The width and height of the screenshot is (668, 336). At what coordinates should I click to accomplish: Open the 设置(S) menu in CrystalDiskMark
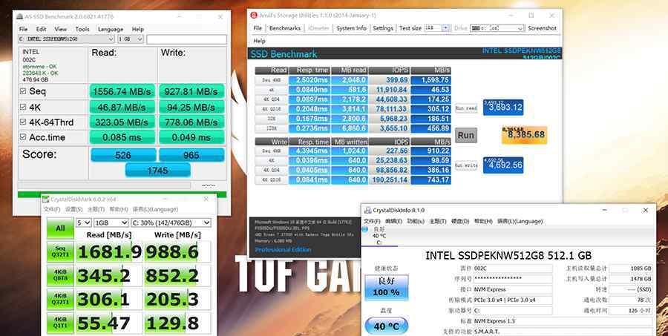click(x=74, y=209)
